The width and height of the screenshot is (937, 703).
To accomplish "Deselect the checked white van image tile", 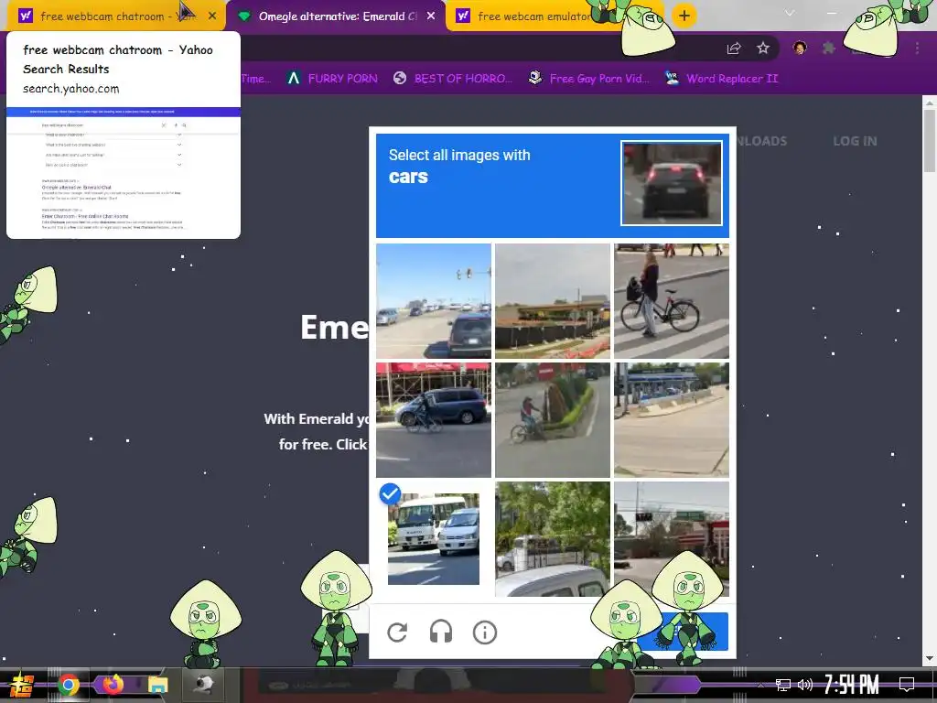I will [433, 538].
